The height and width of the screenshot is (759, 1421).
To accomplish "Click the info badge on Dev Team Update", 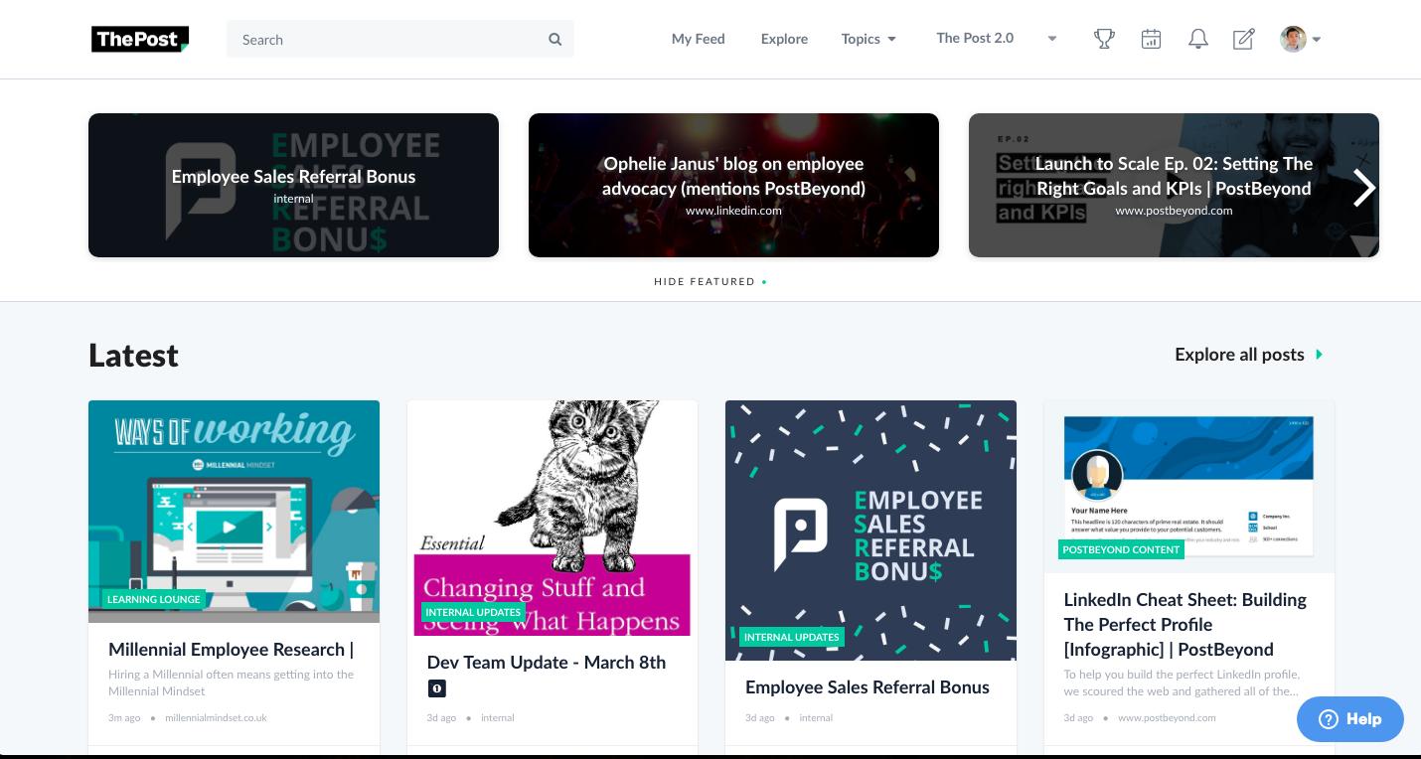I will [x=437, y=687].
